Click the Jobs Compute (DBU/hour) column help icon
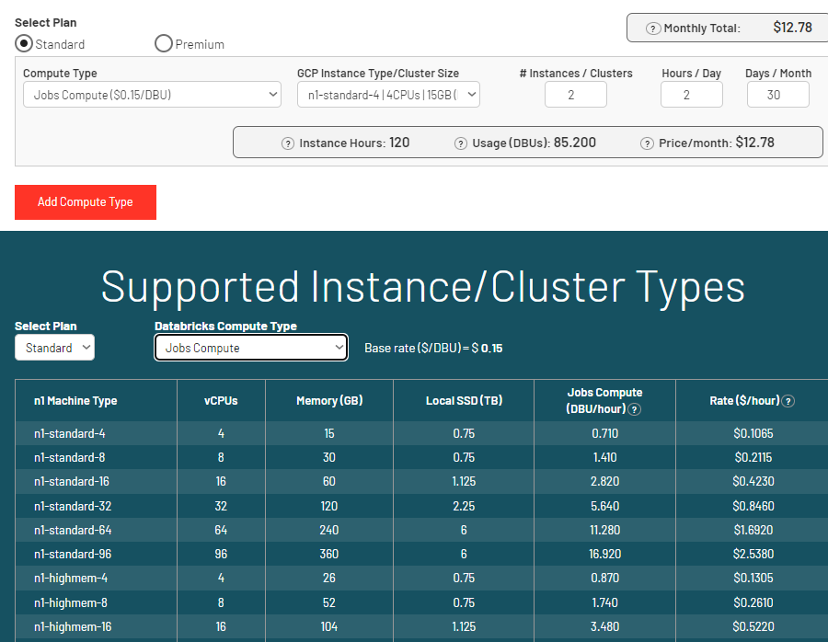Screen dimensions: 828x642 635,409
